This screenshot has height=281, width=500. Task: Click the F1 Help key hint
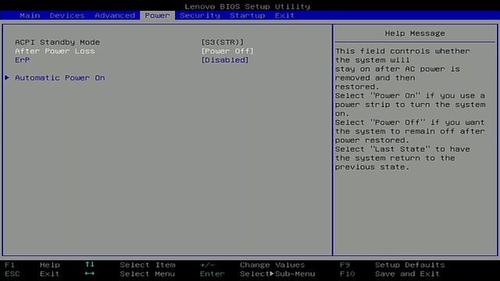[x=32, y=265]
